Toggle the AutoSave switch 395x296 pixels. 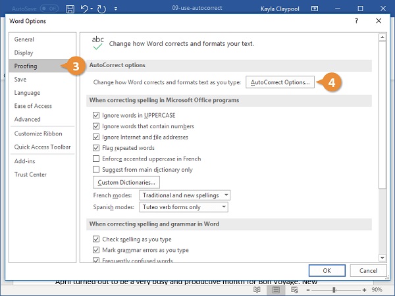click(49, 9)
